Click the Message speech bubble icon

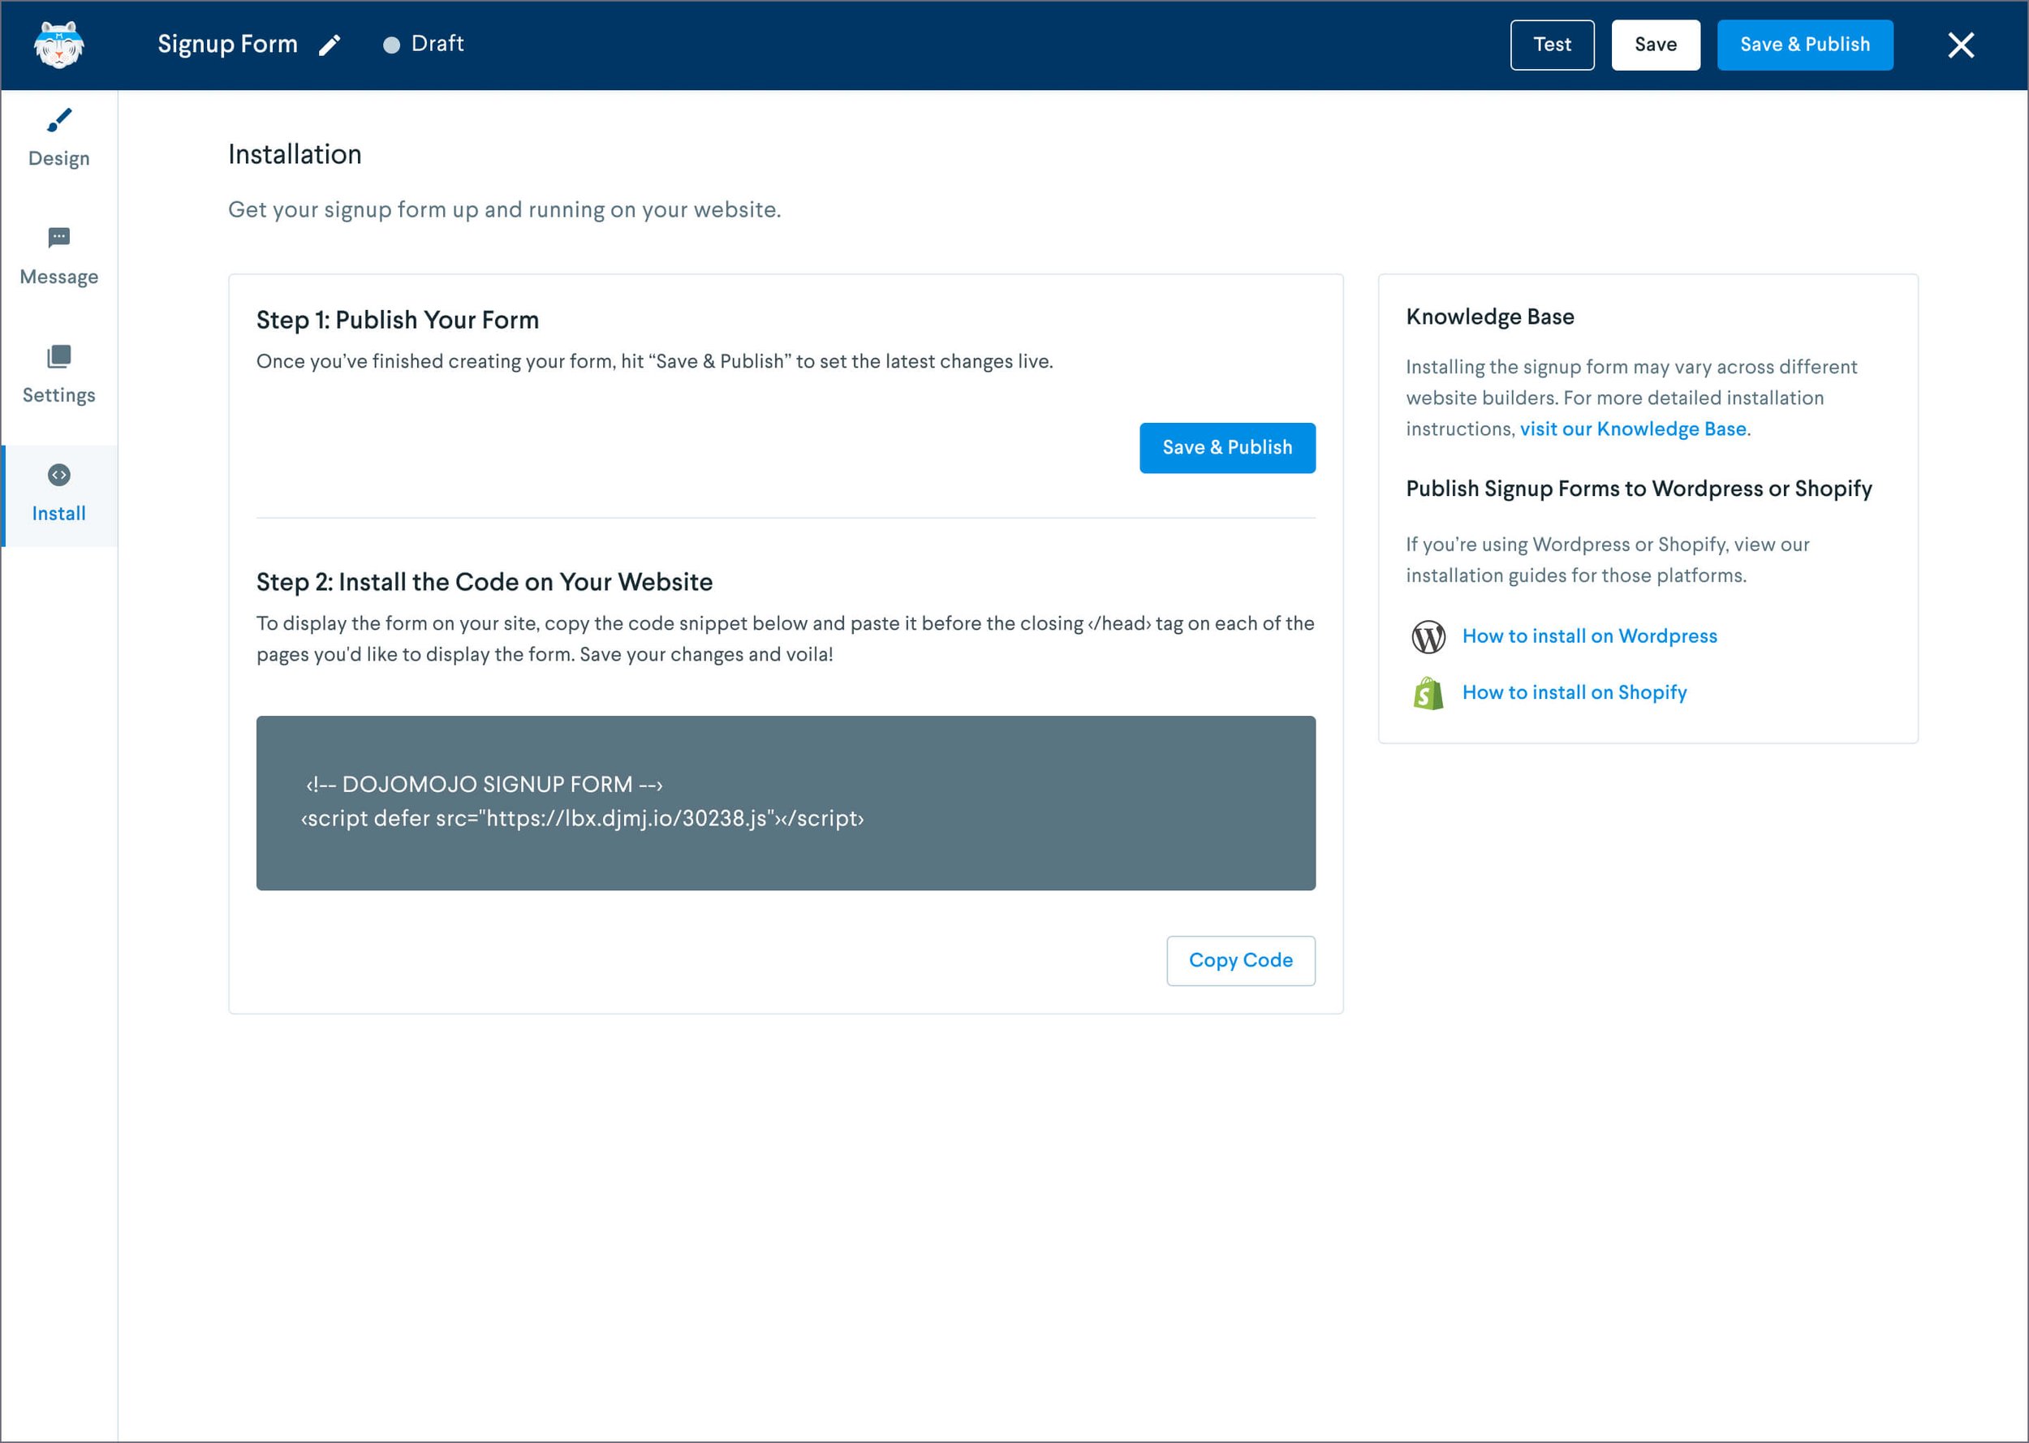click(x=58, y=238)
